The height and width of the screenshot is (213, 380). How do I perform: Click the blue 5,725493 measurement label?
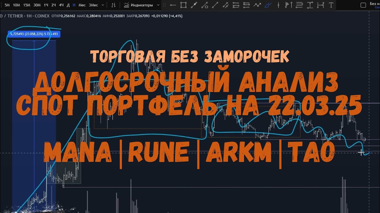click(x=34, y=34)
